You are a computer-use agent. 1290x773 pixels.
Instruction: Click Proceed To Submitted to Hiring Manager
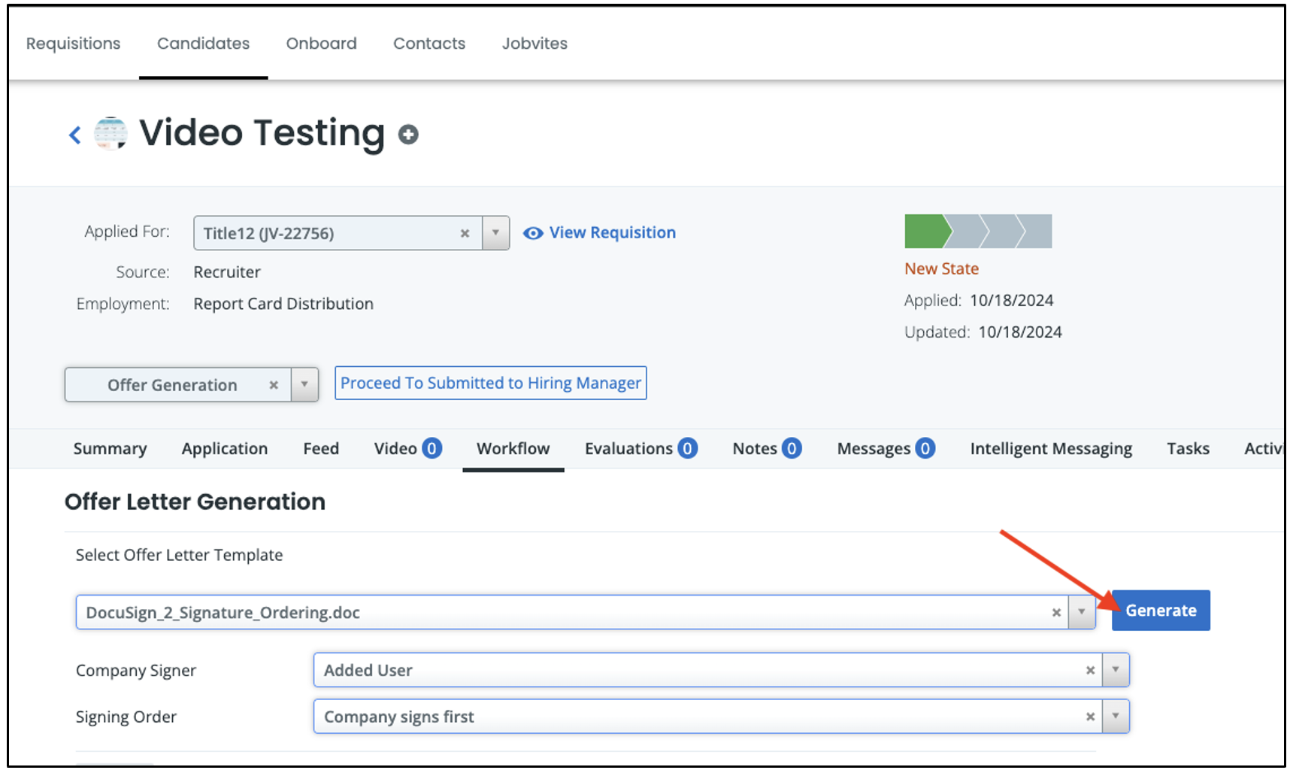[x=490, y=383]
